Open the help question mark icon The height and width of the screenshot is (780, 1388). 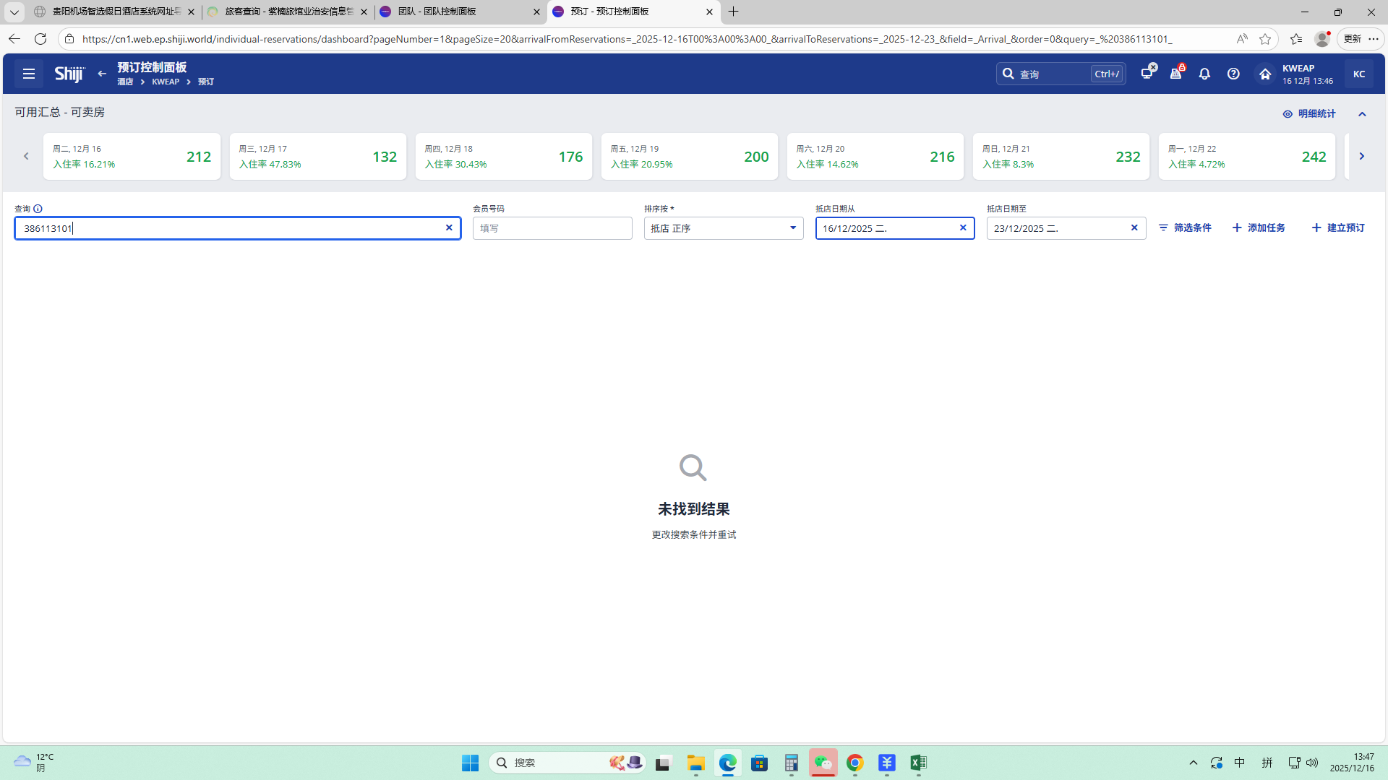pos(1233,74)
